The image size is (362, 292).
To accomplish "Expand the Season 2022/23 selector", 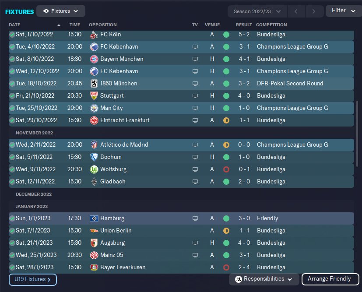I will coord(257,11).
